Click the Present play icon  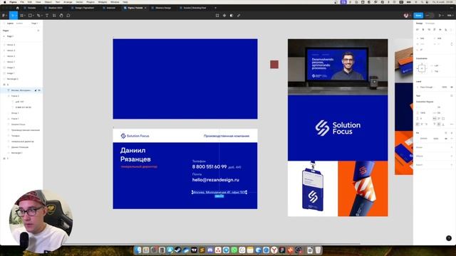coord(440,16)
